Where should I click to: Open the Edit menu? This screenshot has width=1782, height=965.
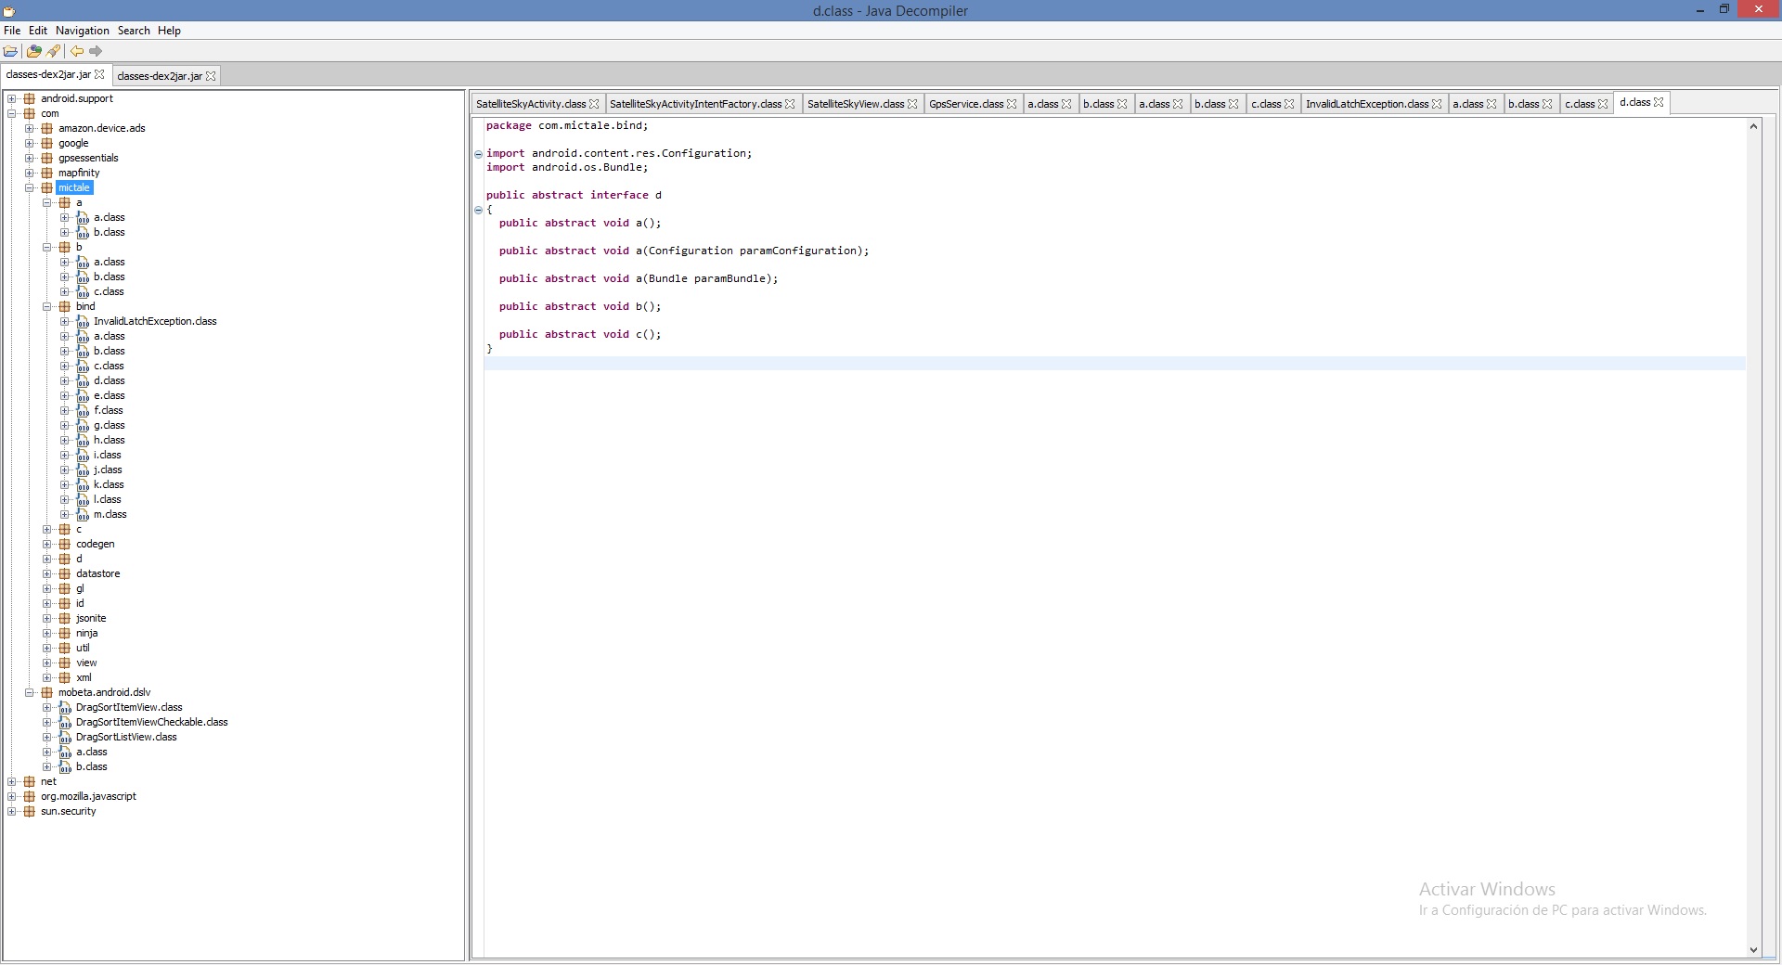[38, 31]
